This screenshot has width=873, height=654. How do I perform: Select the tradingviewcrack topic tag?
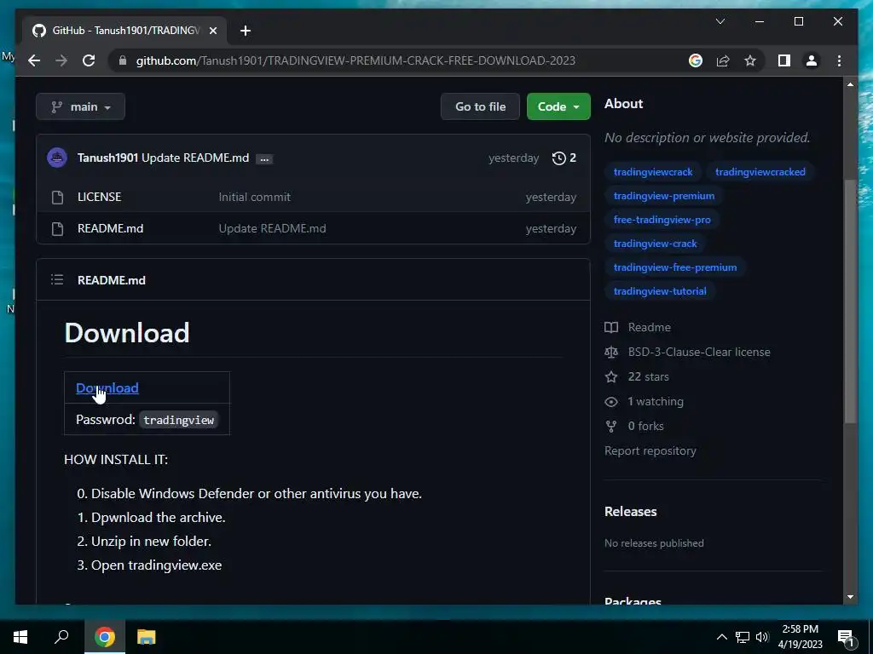(653, 172)
